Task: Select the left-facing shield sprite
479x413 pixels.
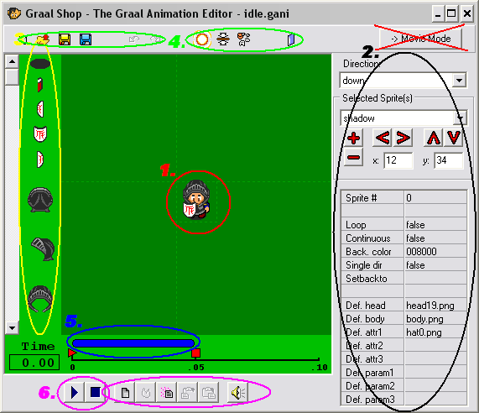Action: (x=40, y=109)
